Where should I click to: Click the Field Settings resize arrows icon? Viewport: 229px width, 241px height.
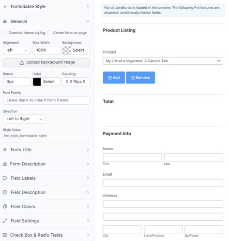[x=5, y=221]
